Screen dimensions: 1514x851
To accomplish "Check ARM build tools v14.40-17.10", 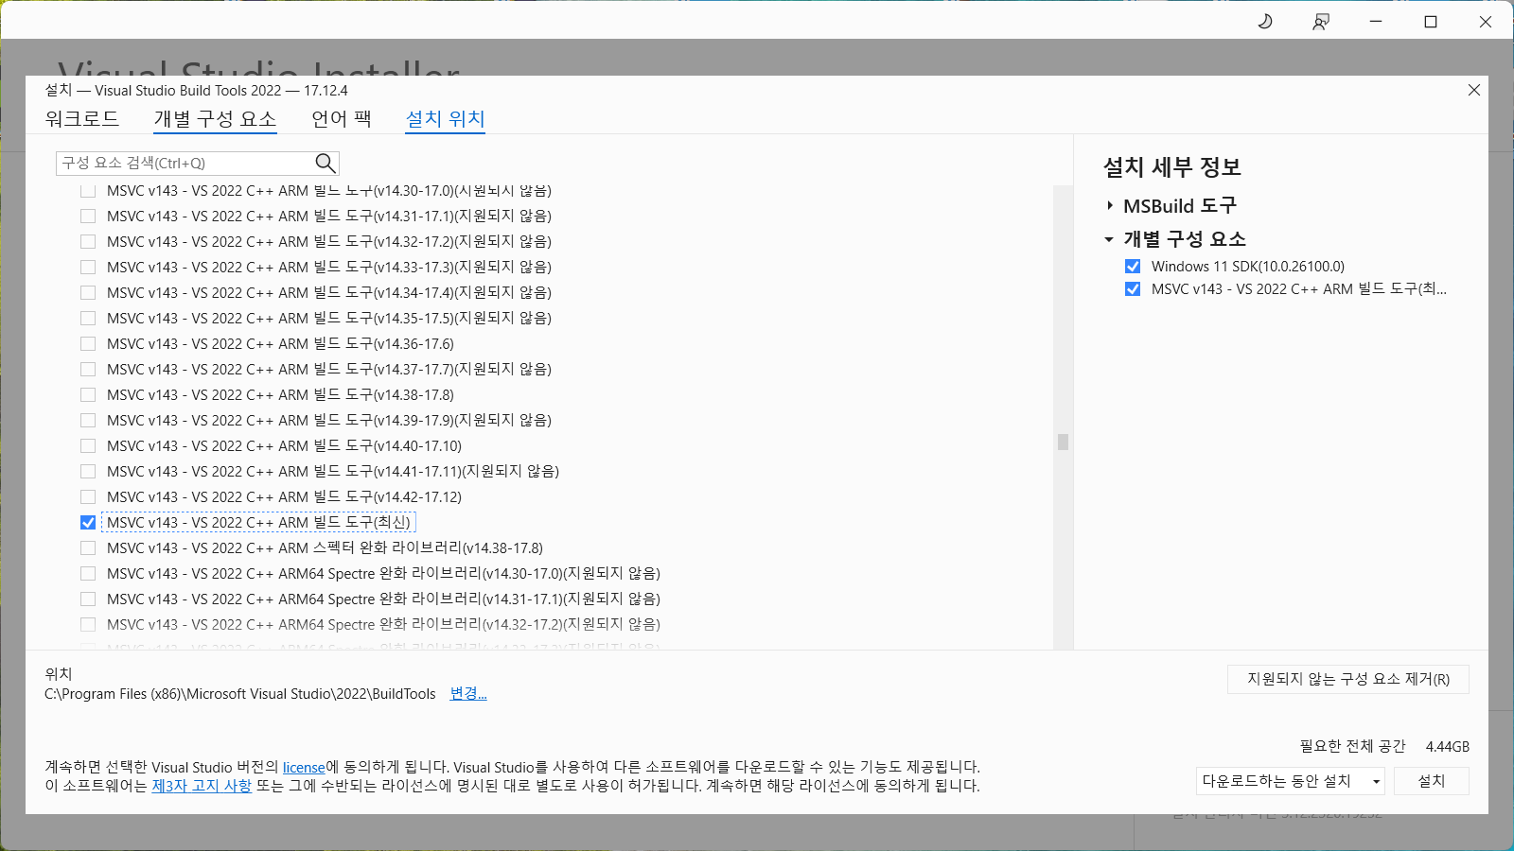I will pos(88,446).
